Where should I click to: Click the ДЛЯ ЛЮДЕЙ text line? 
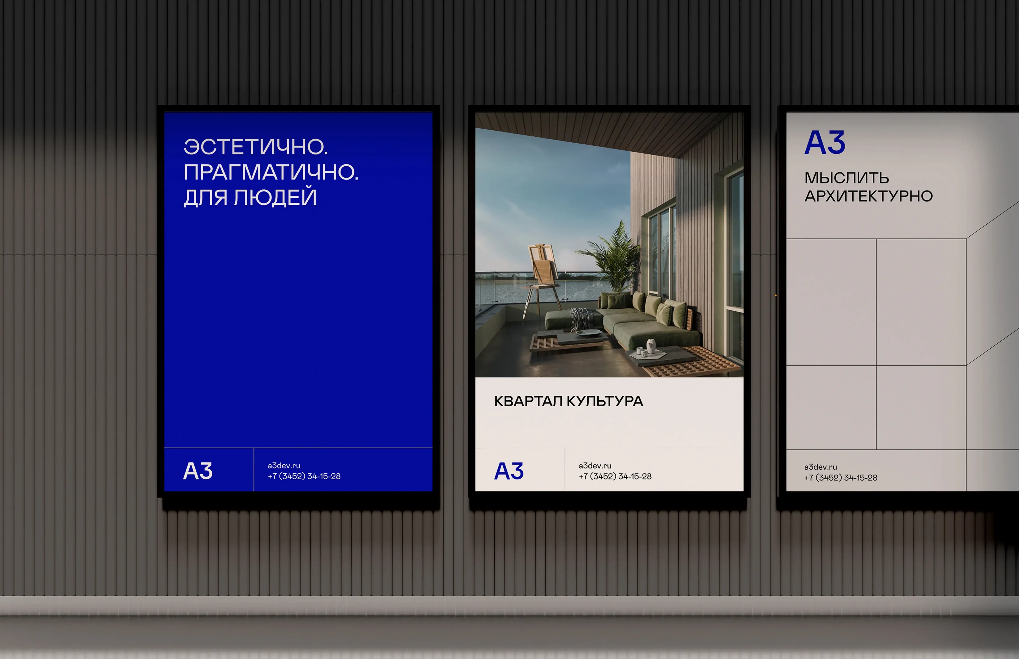250,197
